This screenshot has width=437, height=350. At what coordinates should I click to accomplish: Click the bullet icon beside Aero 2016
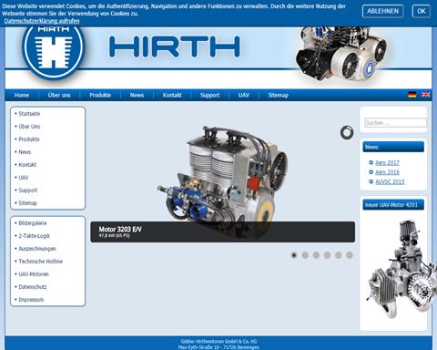click(371, 172)
